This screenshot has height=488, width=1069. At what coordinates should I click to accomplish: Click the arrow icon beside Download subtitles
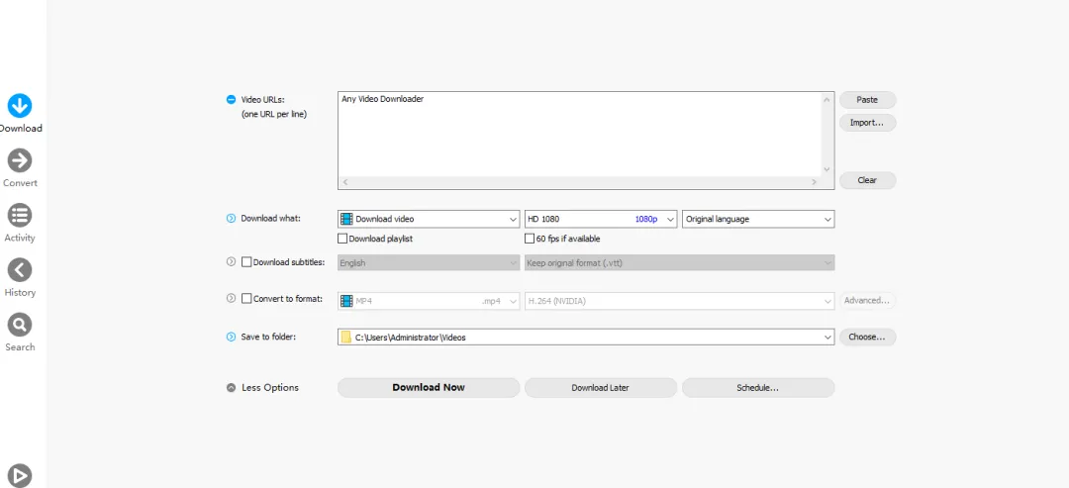[231, 261]
